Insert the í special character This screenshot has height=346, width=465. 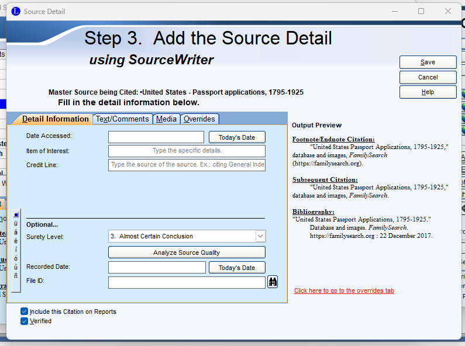coord(16,250)
